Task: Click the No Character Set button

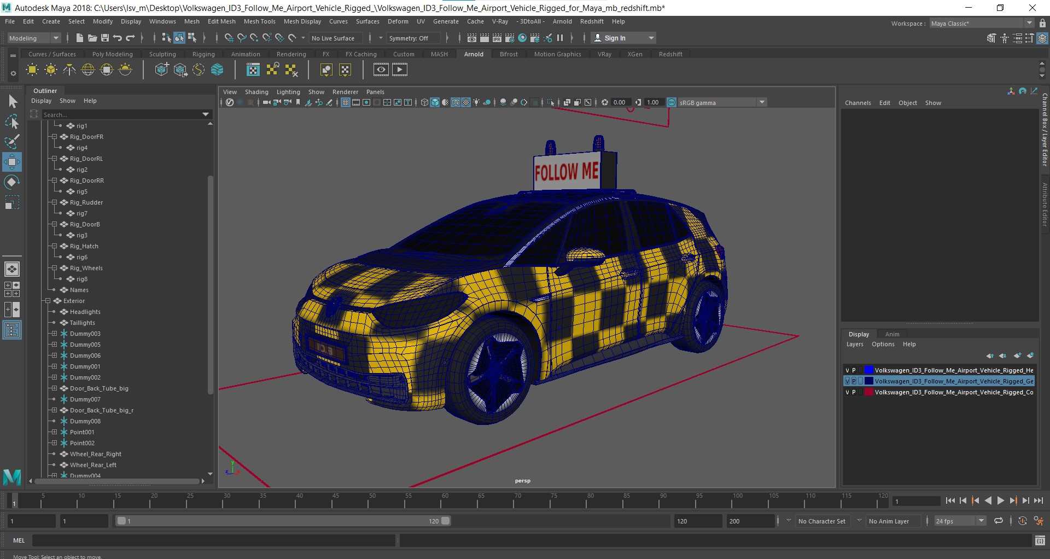Action: point(821,521)
